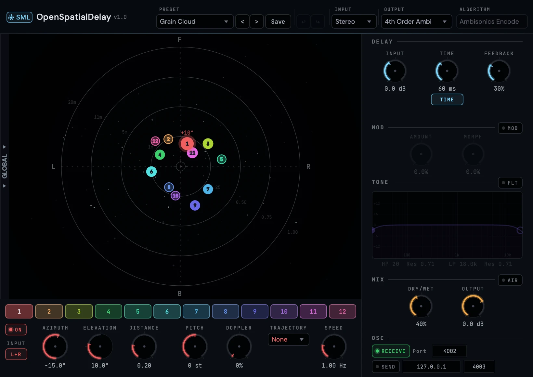Screen dimensions: 533x377
Task: Switch to delay tap 4 tab
Action: click(x=109, y=311)
